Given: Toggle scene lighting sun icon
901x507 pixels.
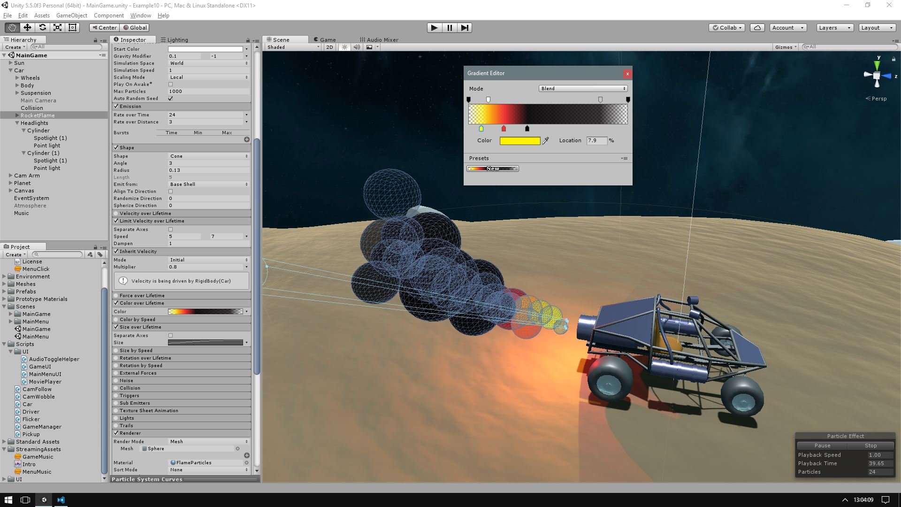Looking at the screenshot, I should click(x=345, y=47).
